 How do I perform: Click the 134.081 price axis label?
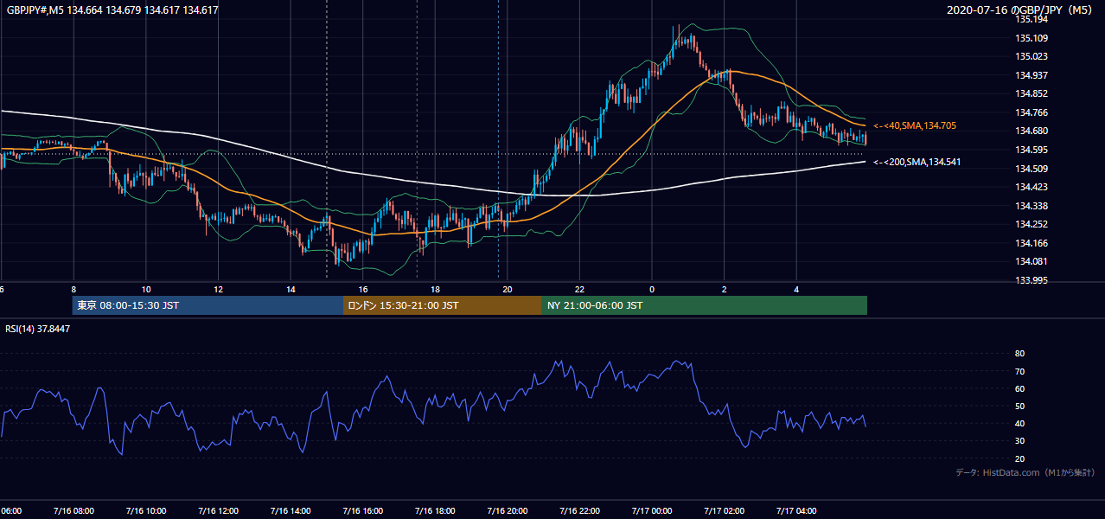coord(1032,262)
